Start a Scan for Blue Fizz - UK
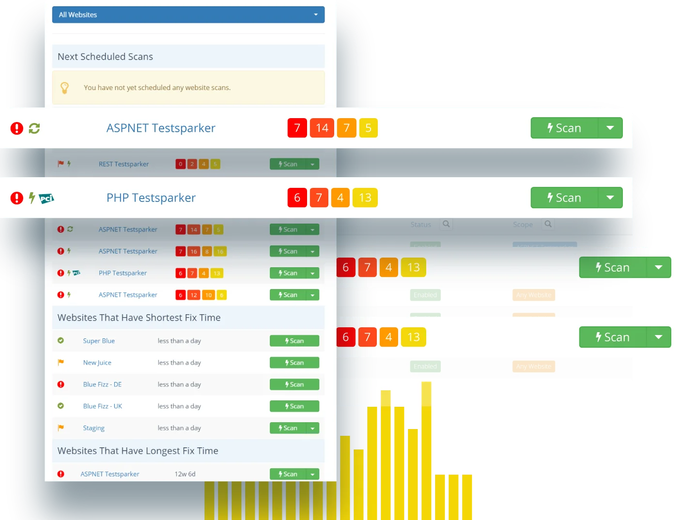Viewport: 681px width, 520px height. [294, 406]
